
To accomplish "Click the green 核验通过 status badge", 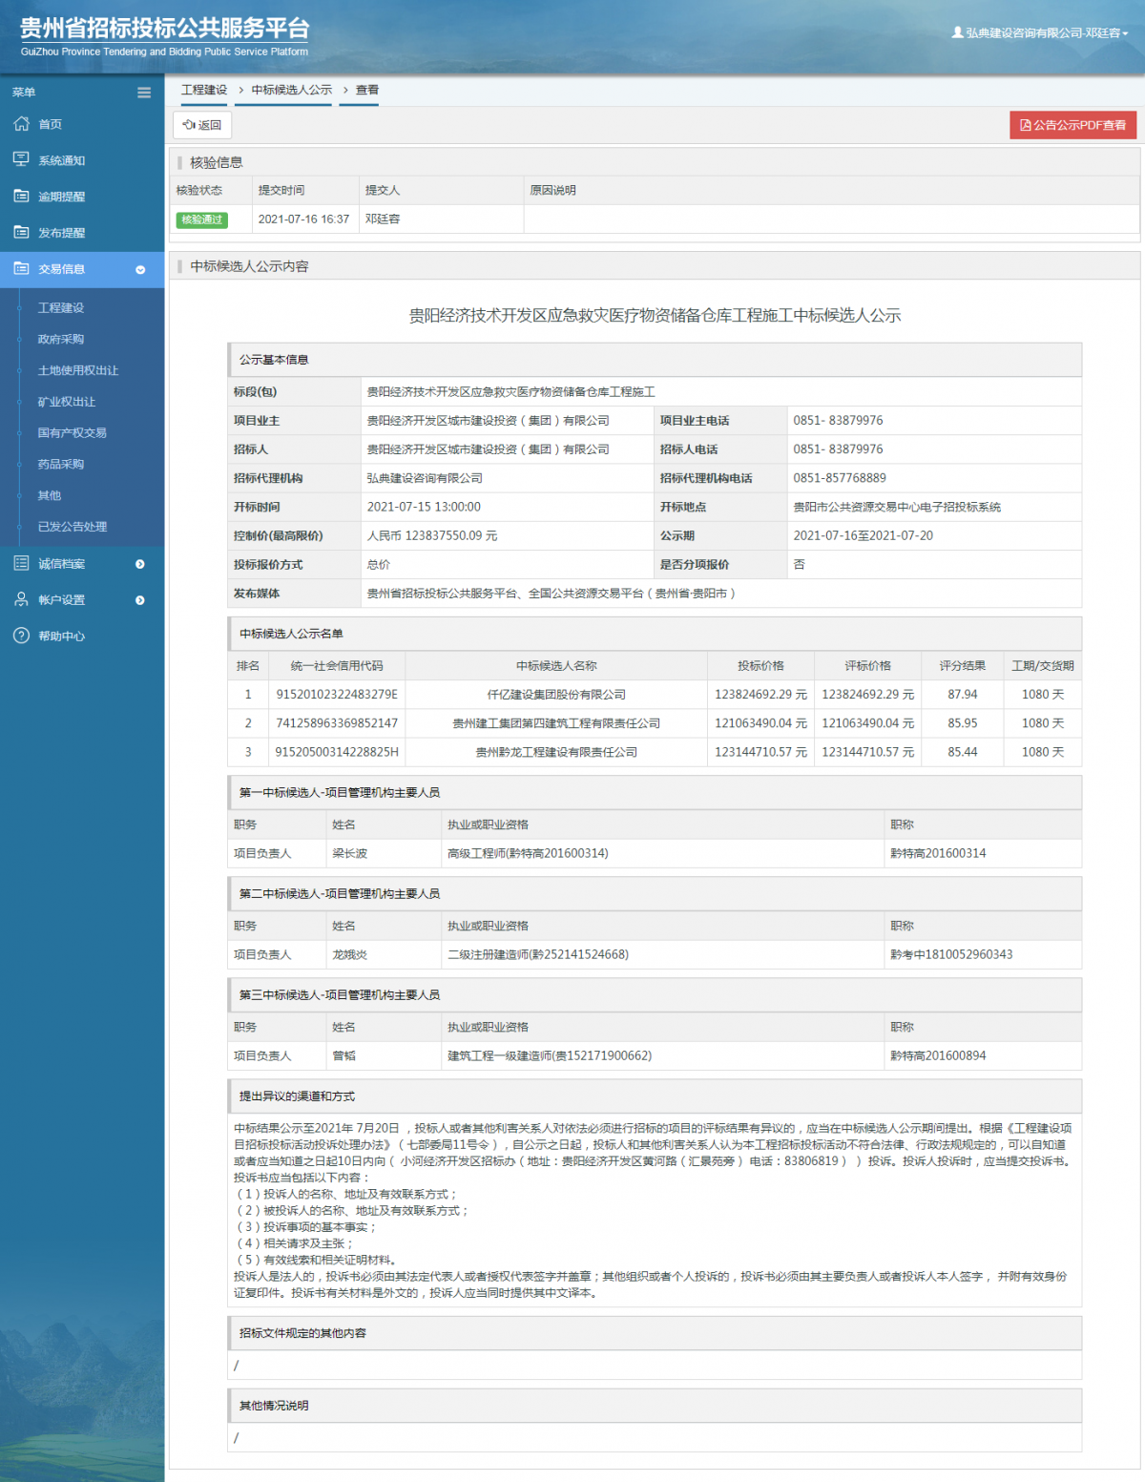I will [202, 219].
